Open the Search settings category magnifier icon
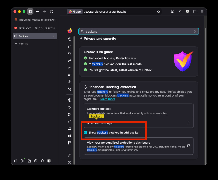The width and height of the screenshot is (218, 180). [70, 53]
